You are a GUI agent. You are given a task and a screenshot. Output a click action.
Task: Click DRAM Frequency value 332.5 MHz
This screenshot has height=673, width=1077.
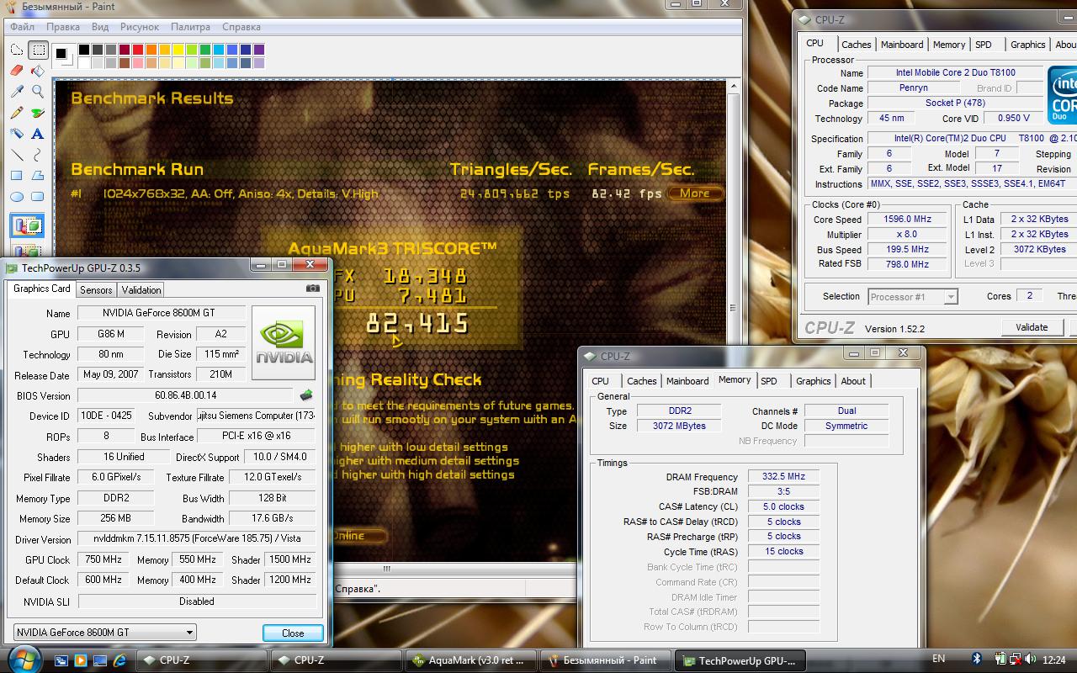tap(783, 476)
